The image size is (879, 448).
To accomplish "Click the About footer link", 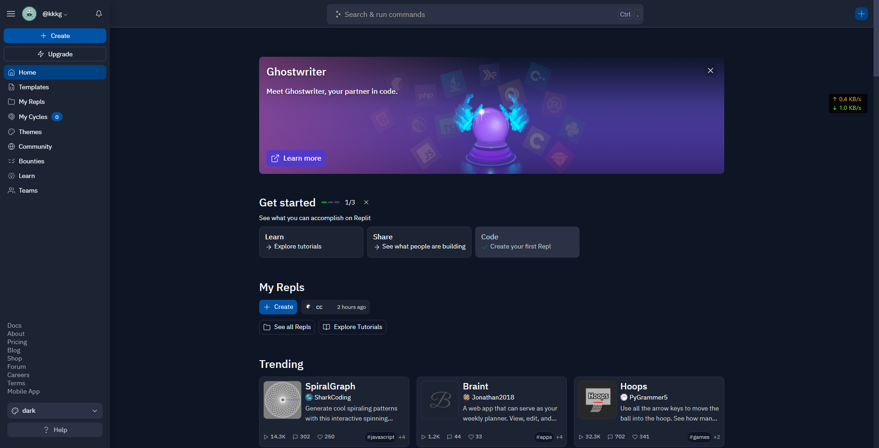I will [16, 334].
